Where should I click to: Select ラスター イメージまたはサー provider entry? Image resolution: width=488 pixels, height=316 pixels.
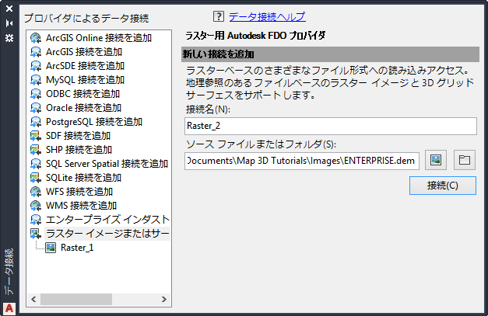pyautogui.click(x=107, y=234)
